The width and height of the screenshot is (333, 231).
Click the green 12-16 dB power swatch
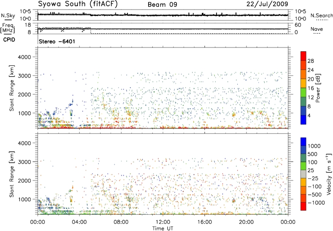(303, 92)
